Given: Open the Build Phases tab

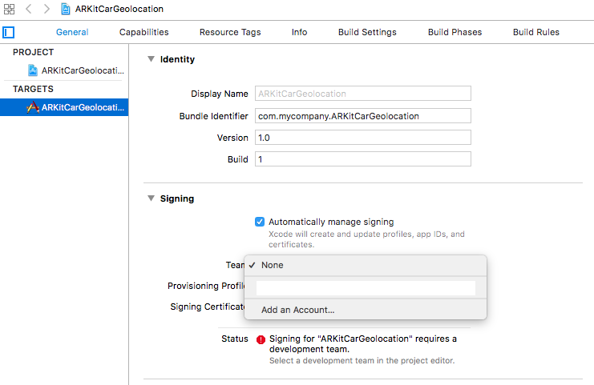Looking at the screenshot, I should pyautogui.click(x=455, y=32).
